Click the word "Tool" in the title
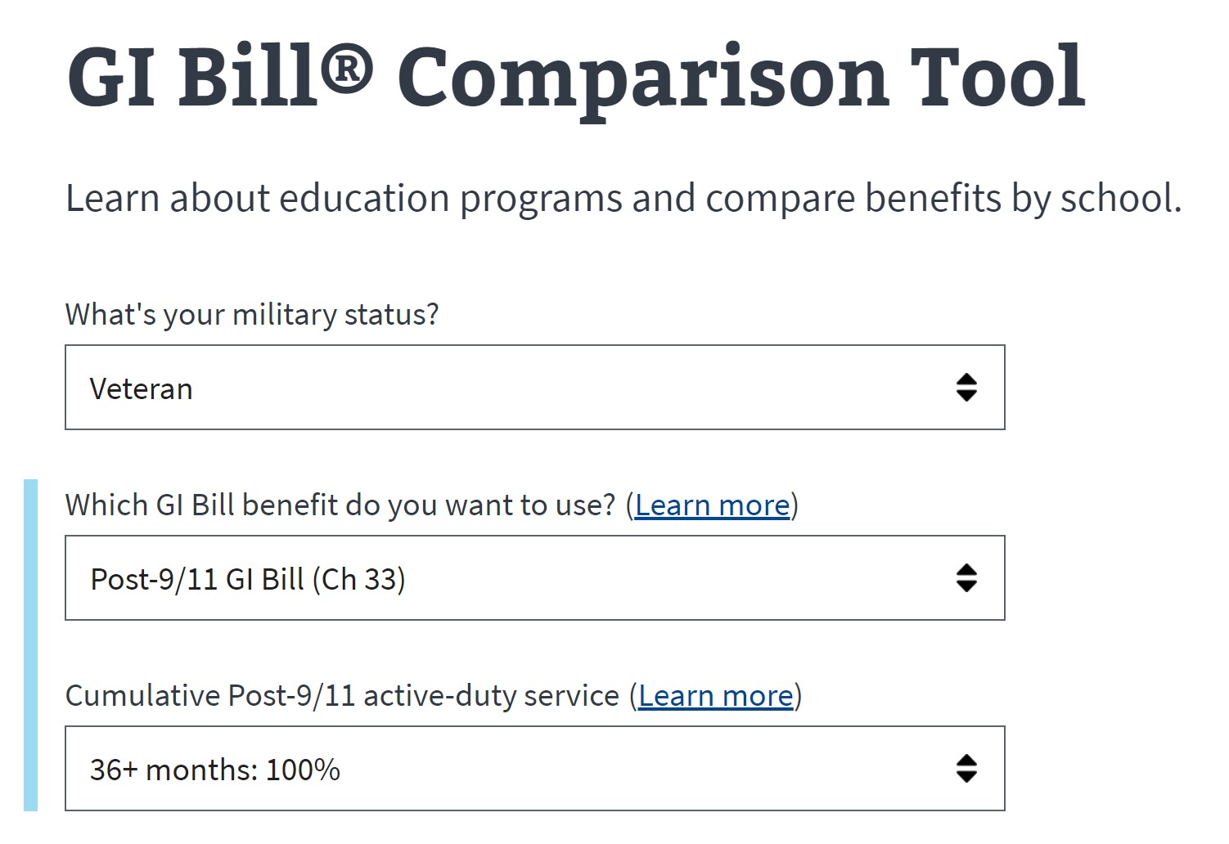 (x=997, y=78)
